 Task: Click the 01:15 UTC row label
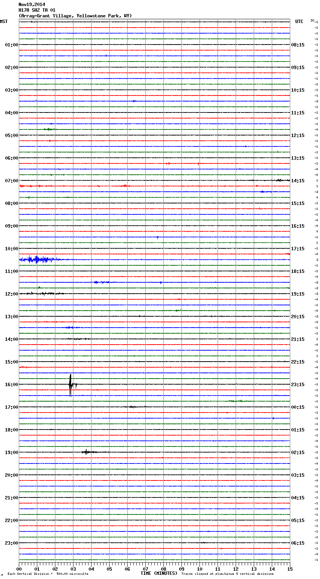[298, 430]
